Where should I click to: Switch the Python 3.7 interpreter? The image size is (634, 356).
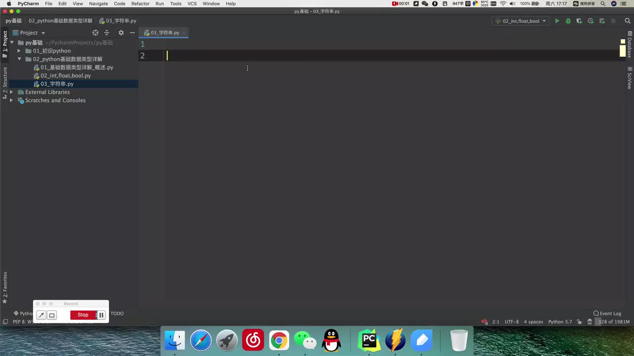point(560,322)
